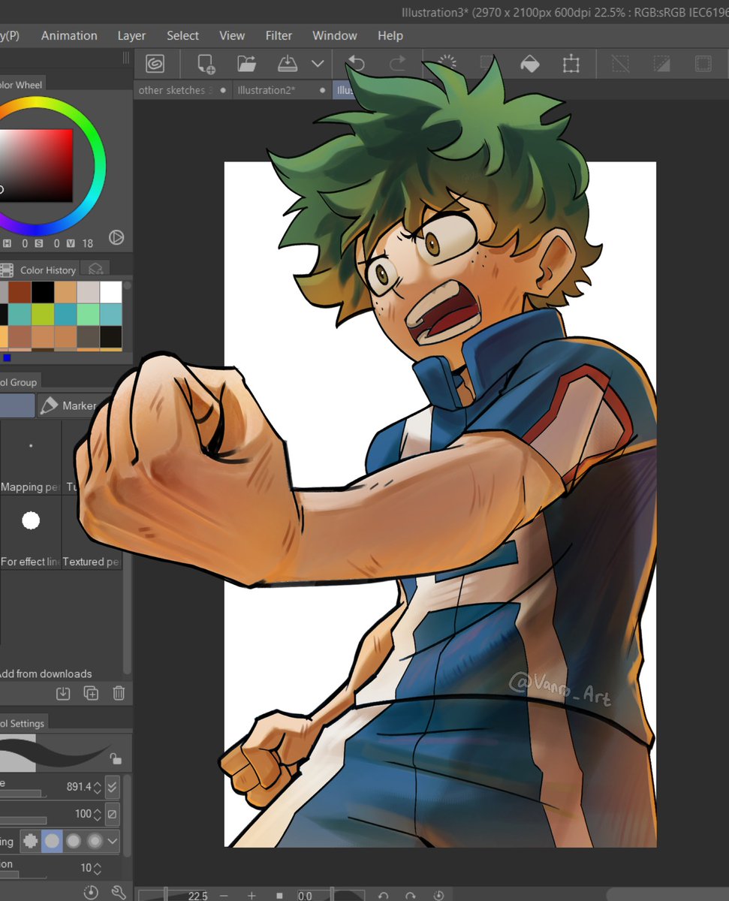Toggle the HSV/RGB color space switch icon

116,238
